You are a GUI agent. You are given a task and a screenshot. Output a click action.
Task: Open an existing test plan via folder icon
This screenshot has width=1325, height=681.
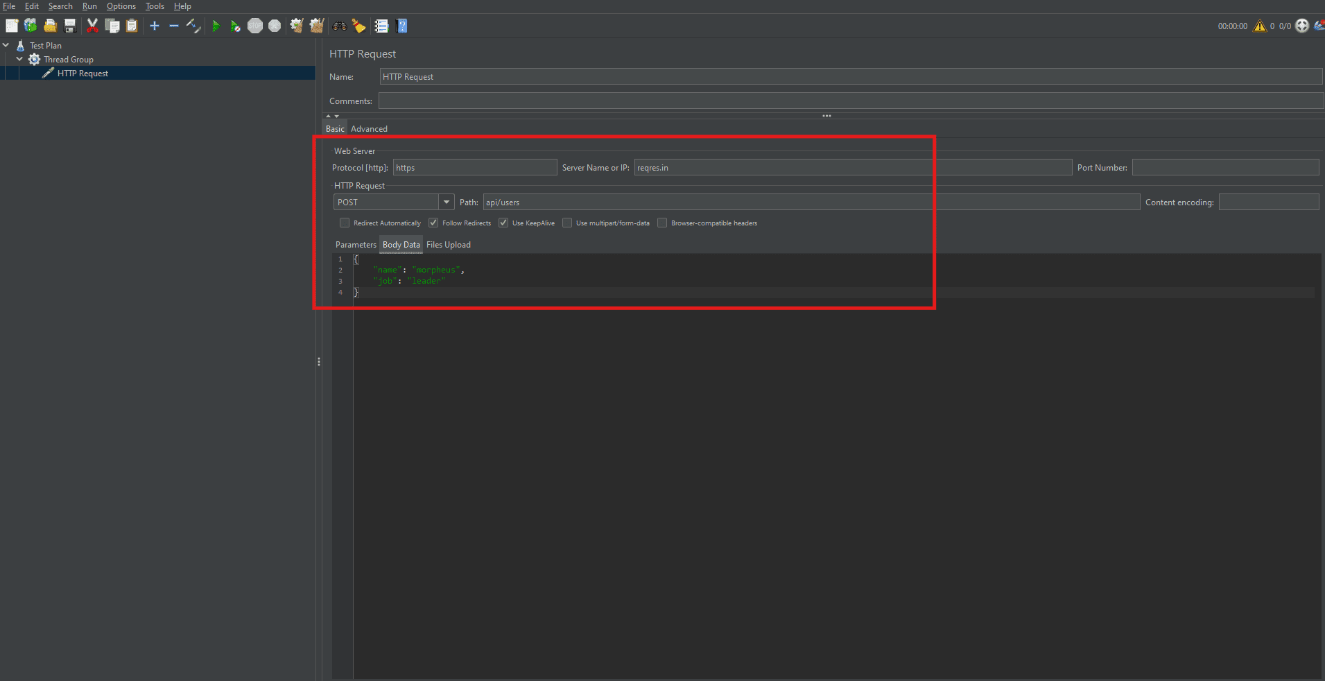(50, 26)
